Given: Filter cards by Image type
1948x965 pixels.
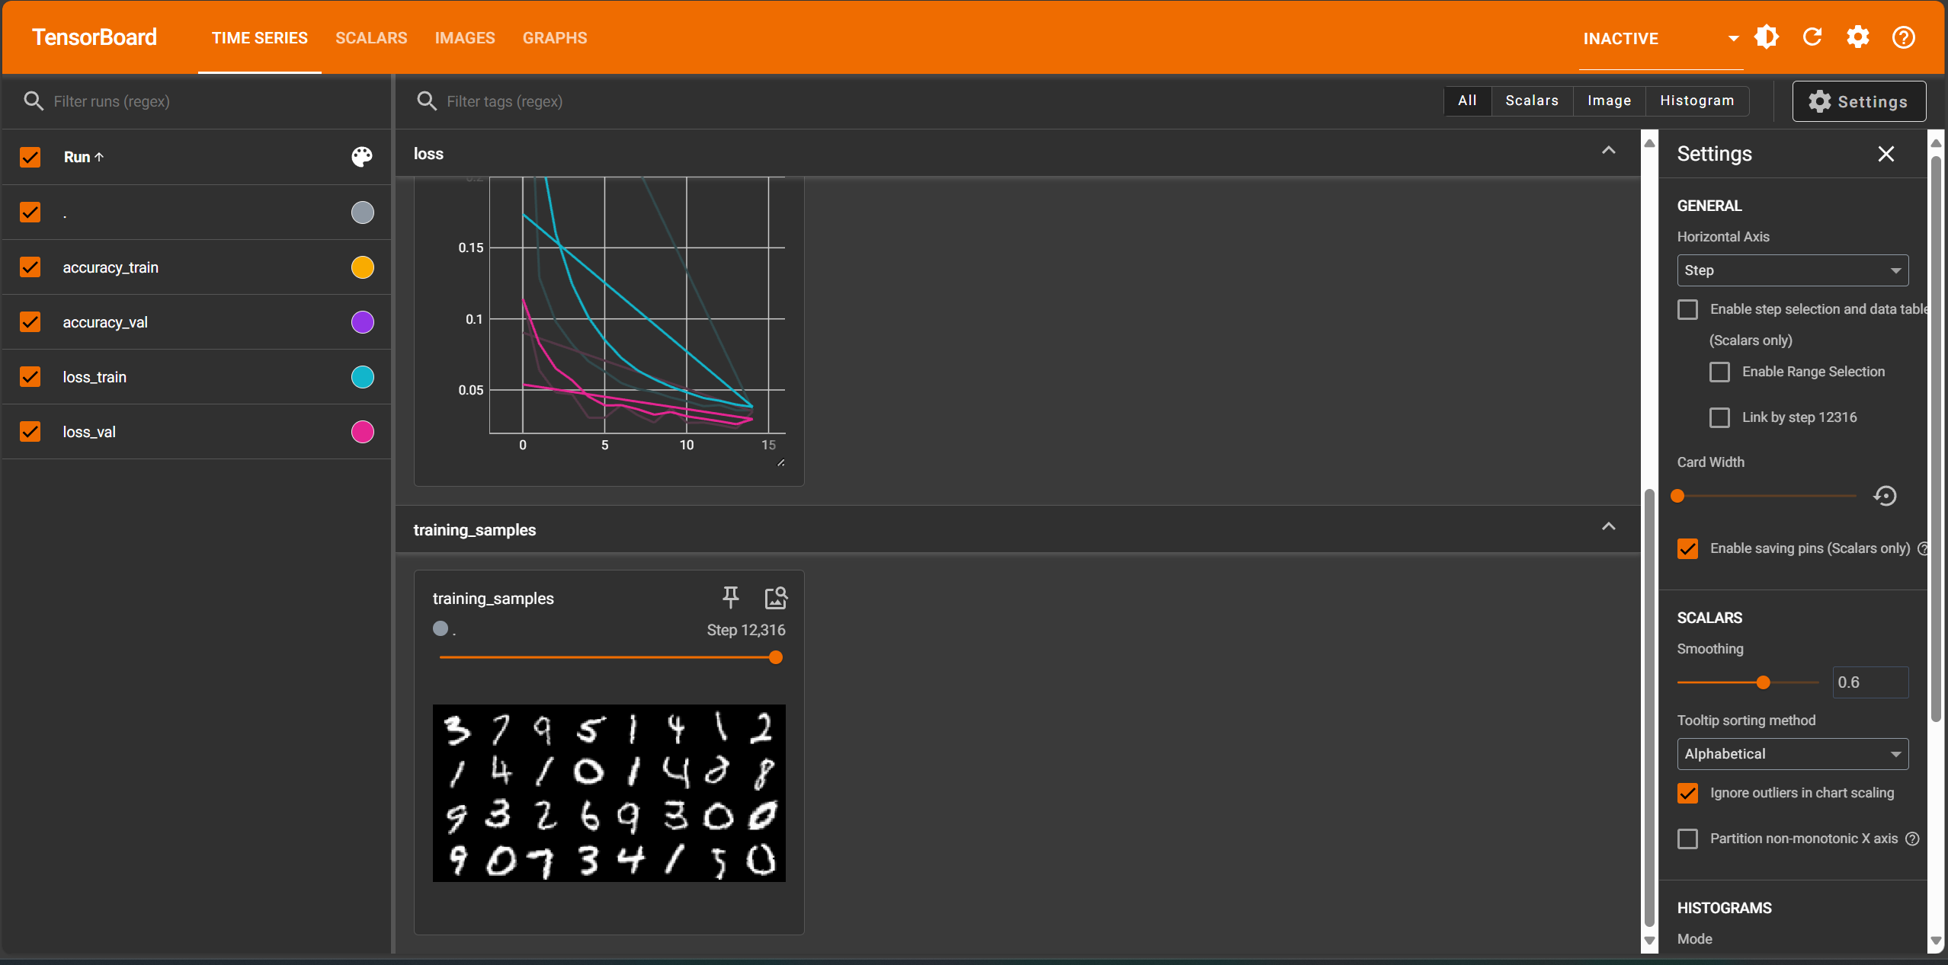Looking at the screenshot, I should (1609, 101).
